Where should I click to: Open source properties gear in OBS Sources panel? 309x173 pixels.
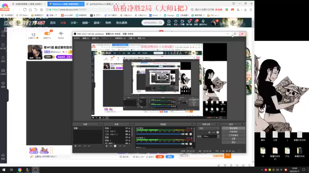(115, 146)
